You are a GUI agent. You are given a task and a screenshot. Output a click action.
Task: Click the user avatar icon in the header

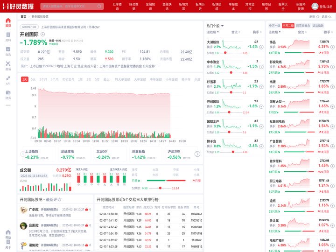tap(315, 6)
